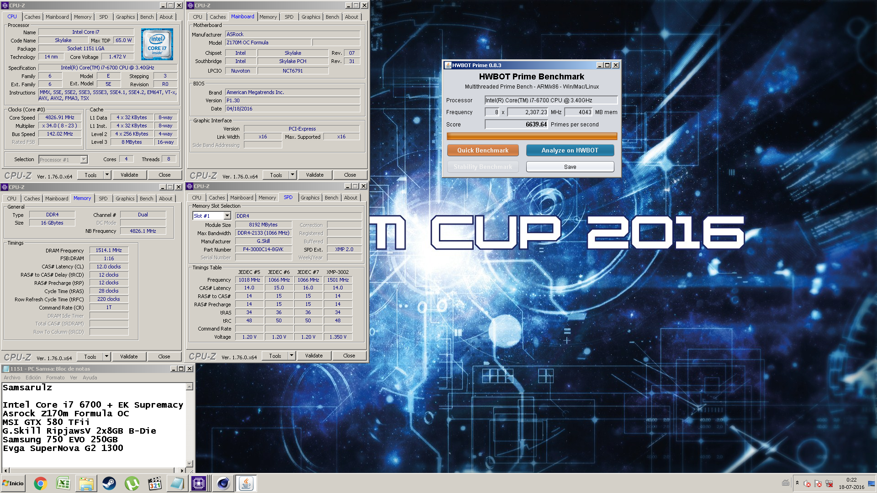The height and width of the screenshot is (493, 877).
Task: Show hidden system tray icons arrow
Action: 797,483
